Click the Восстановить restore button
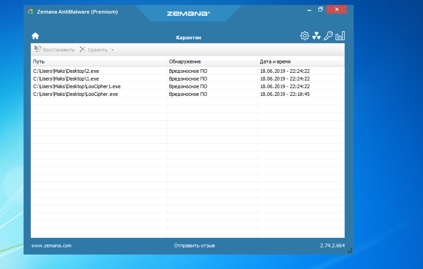This screenshot has height=269, width=423. [x=54, y=50]
